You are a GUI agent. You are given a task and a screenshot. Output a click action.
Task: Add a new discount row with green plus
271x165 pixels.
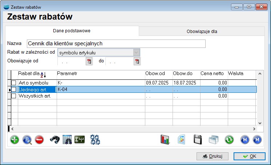[15, 140]
